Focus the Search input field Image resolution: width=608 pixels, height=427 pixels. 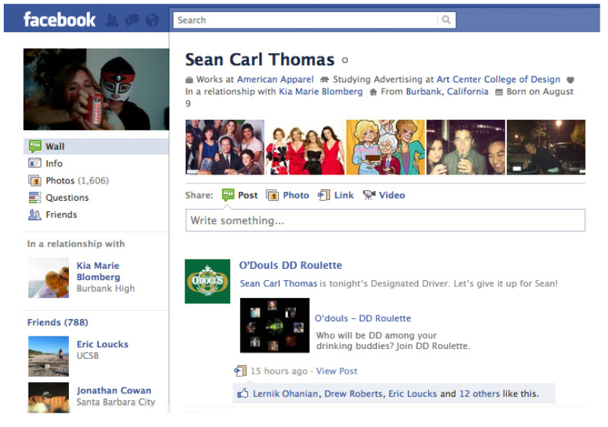(305, 20)
